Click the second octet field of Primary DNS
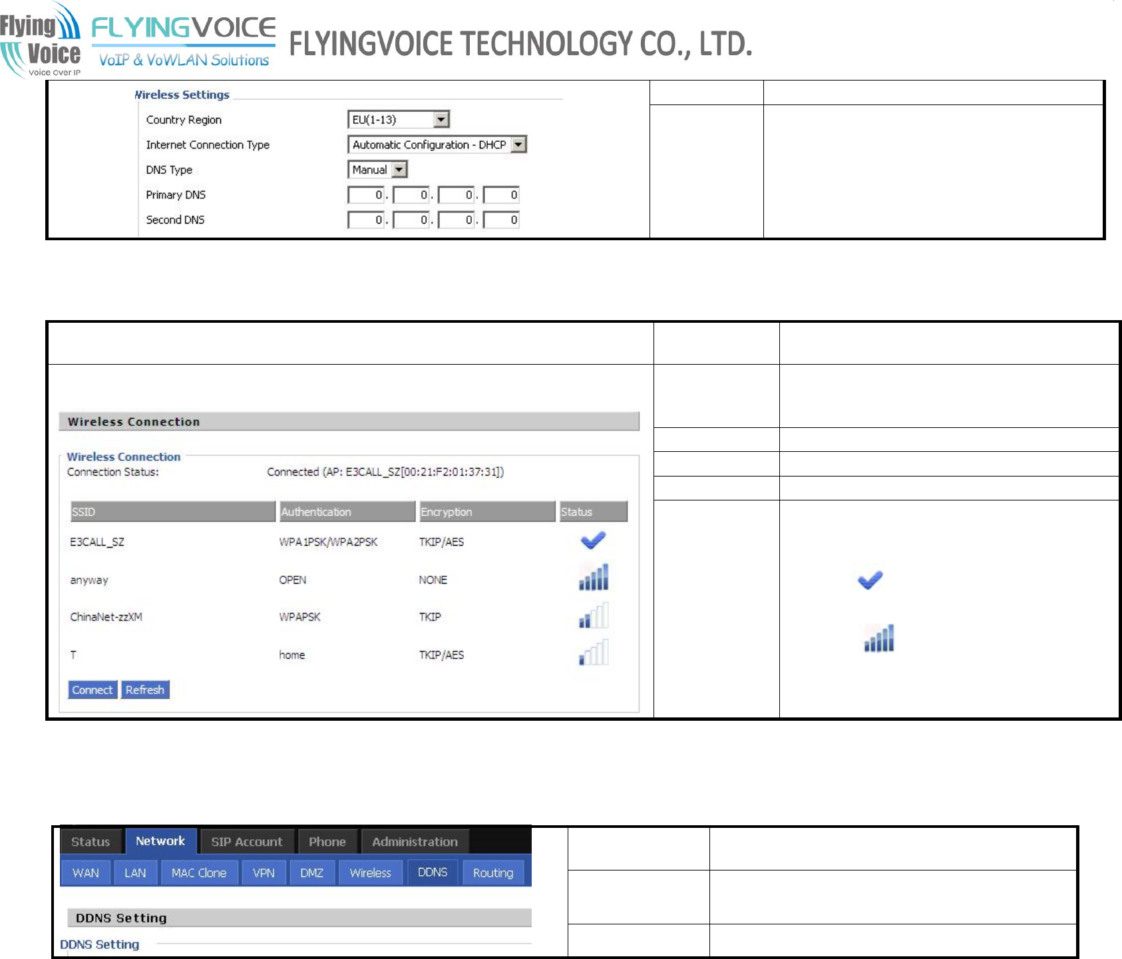Viewport: 1122px width, 959px height. click(411, 195)
